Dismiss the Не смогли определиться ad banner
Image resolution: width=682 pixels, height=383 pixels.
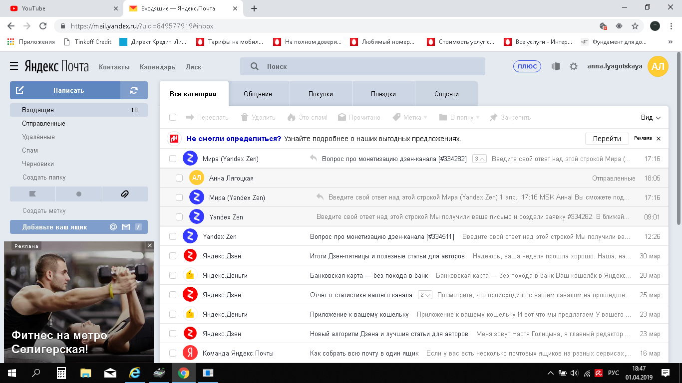point(659,139)
